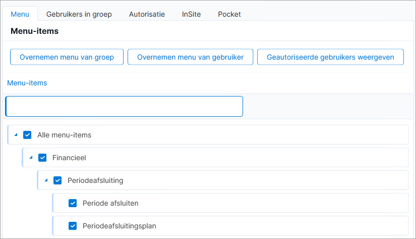Click the blue Menu-items section link
Image resolution: width=416 pixels, height=239 pixels.
(x=27, y=83)
